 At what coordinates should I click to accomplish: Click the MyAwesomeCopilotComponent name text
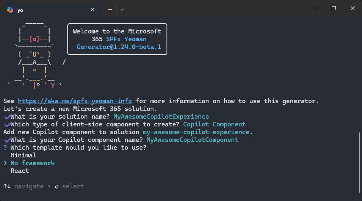pyautogui.click(x=192, y=140)
